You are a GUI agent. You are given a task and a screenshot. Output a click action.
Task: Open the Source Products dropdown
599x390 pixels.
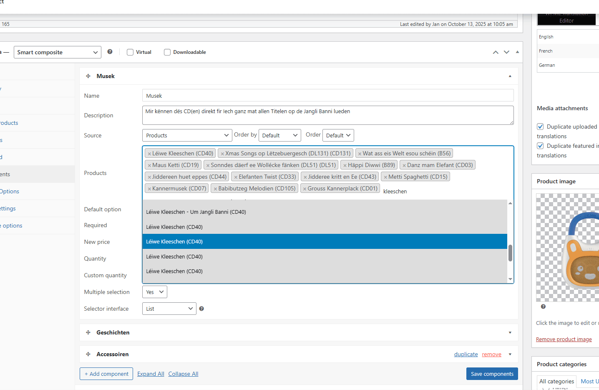point(187,135)
